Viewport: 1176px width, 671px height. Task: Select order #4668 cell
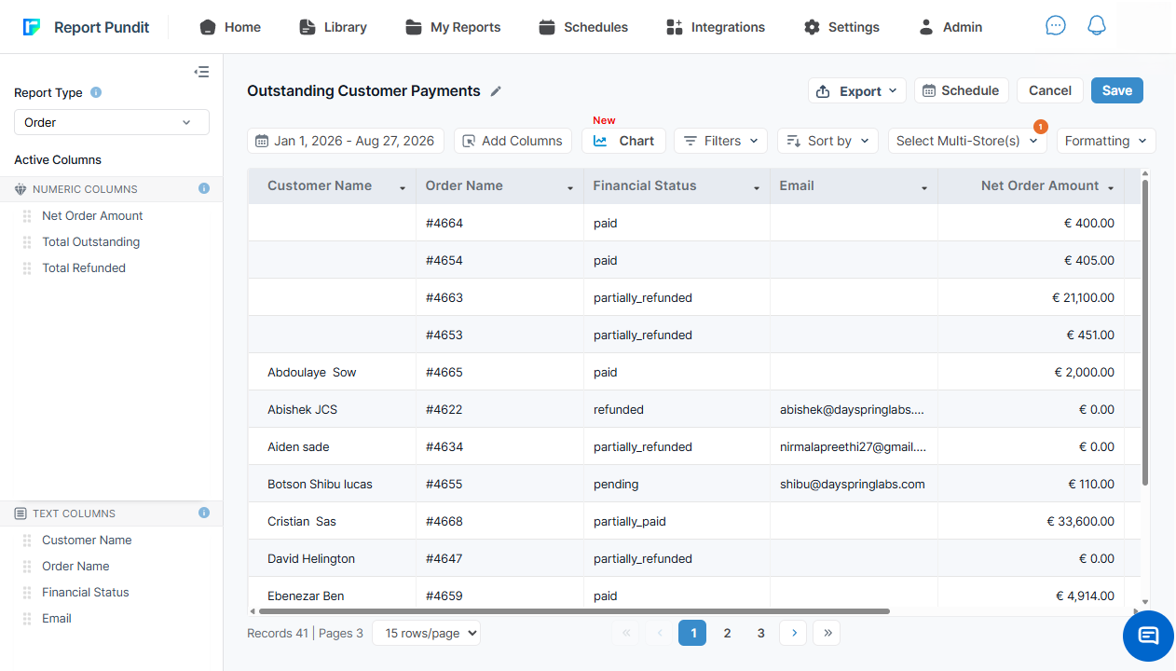(499, 521)
